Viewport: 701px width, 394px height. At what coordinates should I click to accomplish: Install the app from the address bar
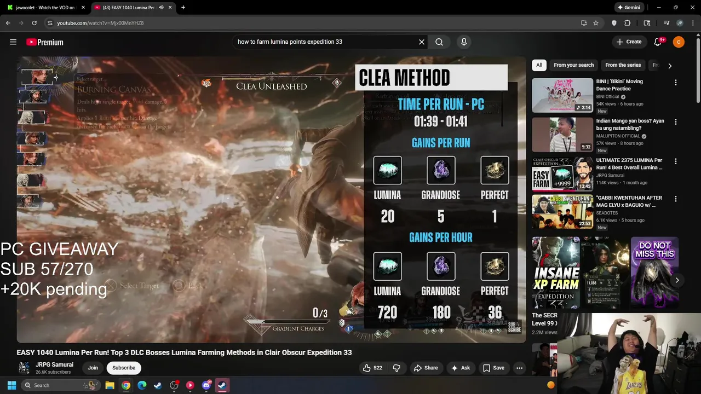(x=584, y=23)
